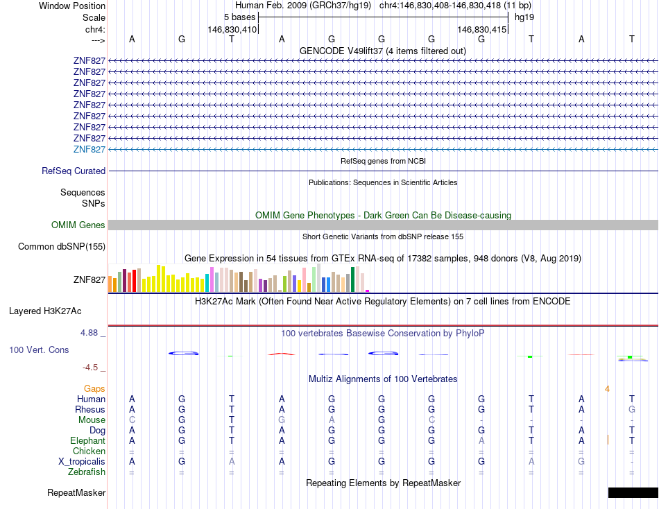Click the small magenta last GTEx bar
Screen dimensions: 659x509
coord(368,291)
